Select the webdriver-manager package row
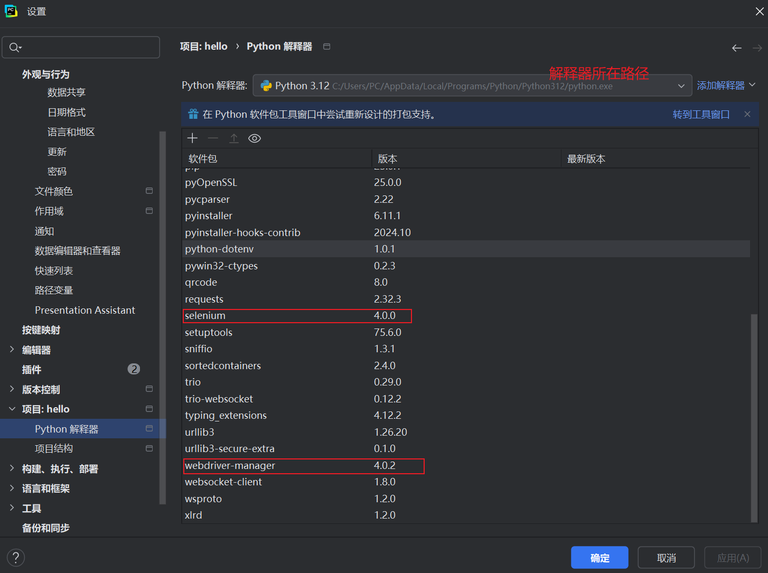This screenshot has height=573, width=768. point(466,466)
